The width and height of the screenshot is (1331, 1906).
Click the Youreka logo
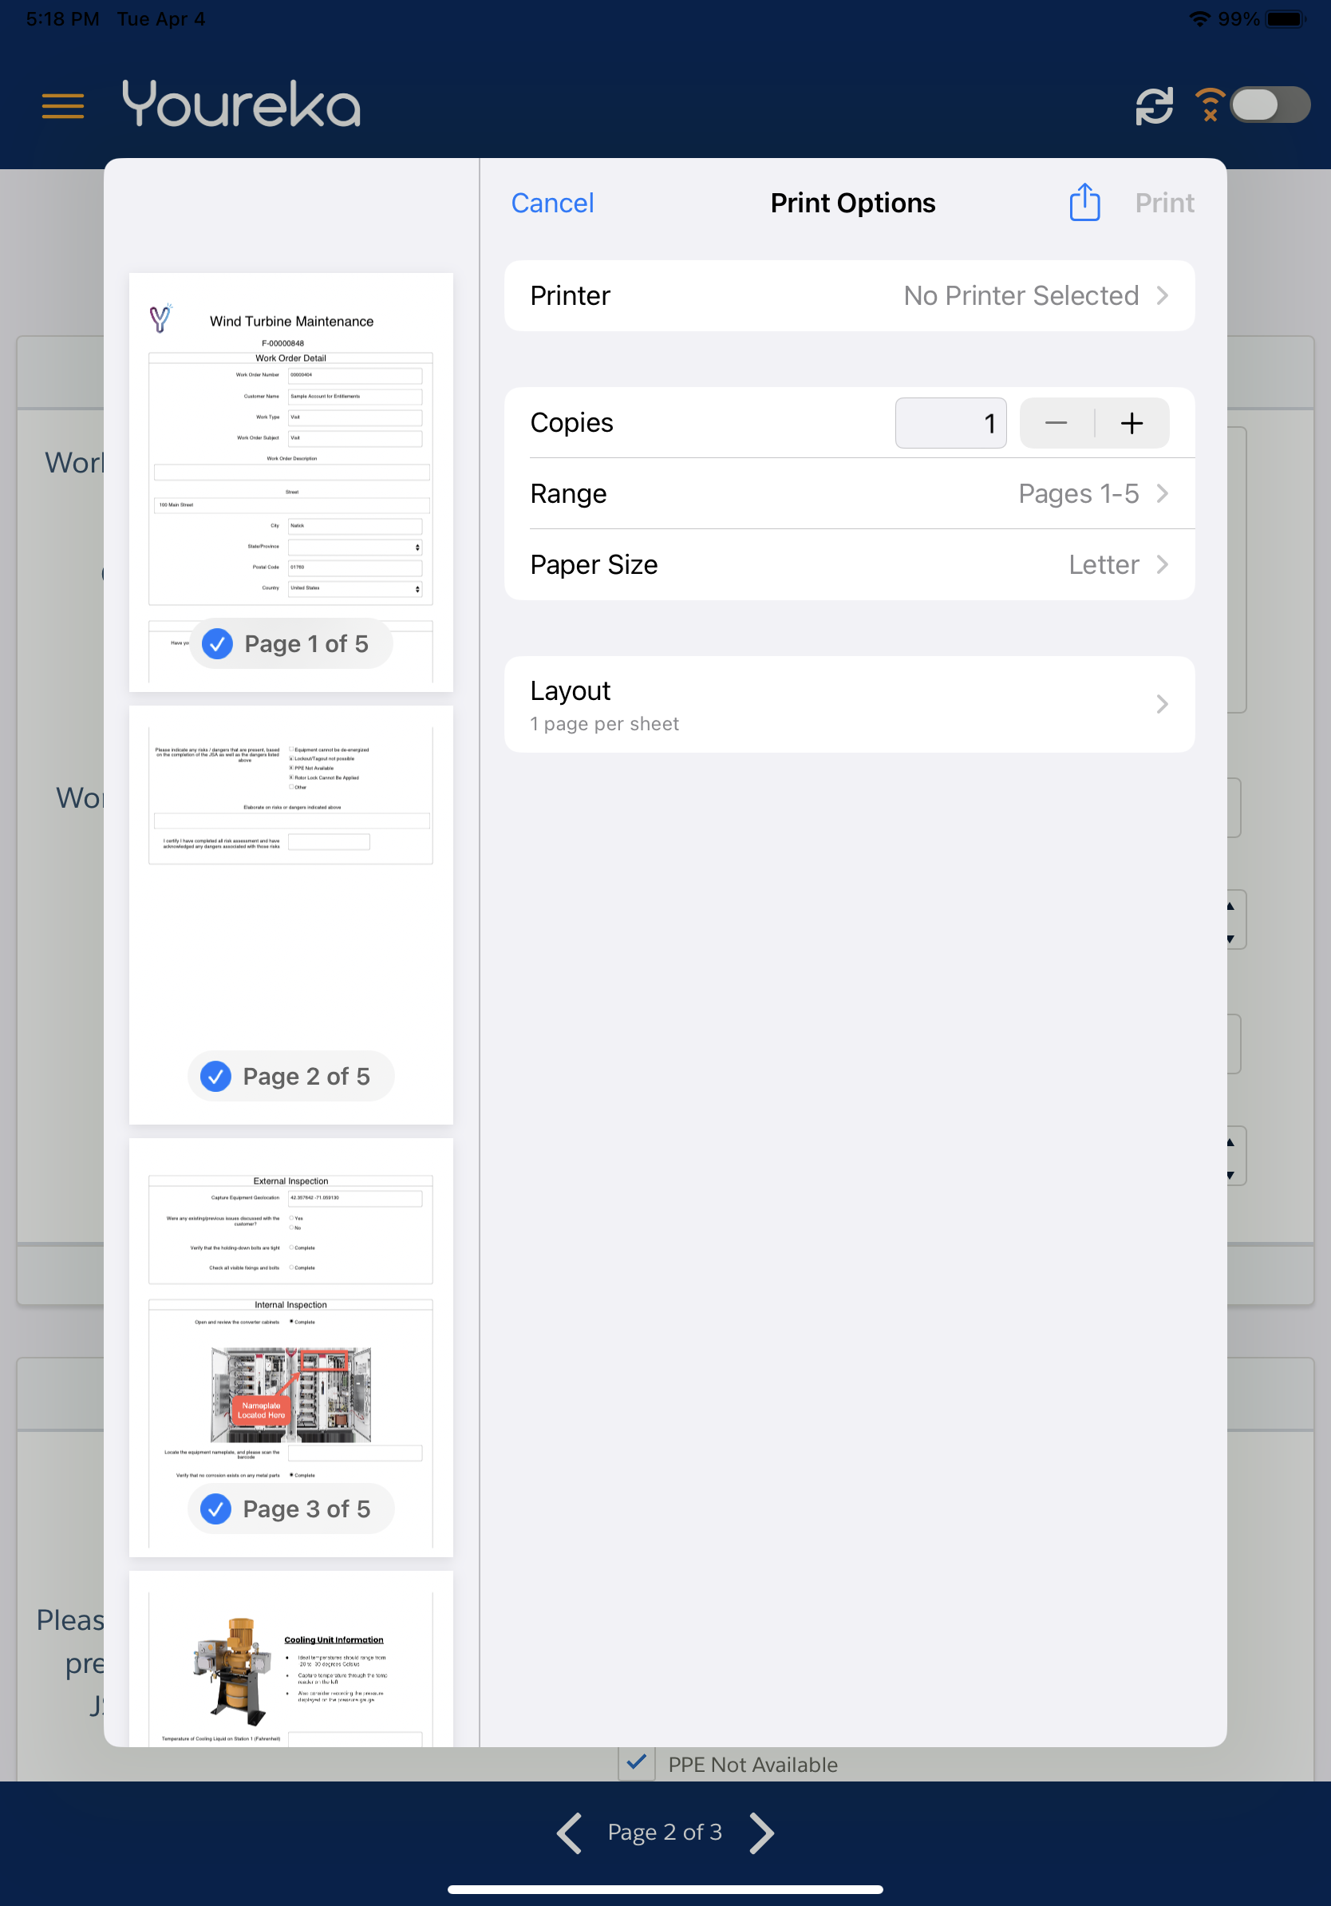[x=242, y=104]
